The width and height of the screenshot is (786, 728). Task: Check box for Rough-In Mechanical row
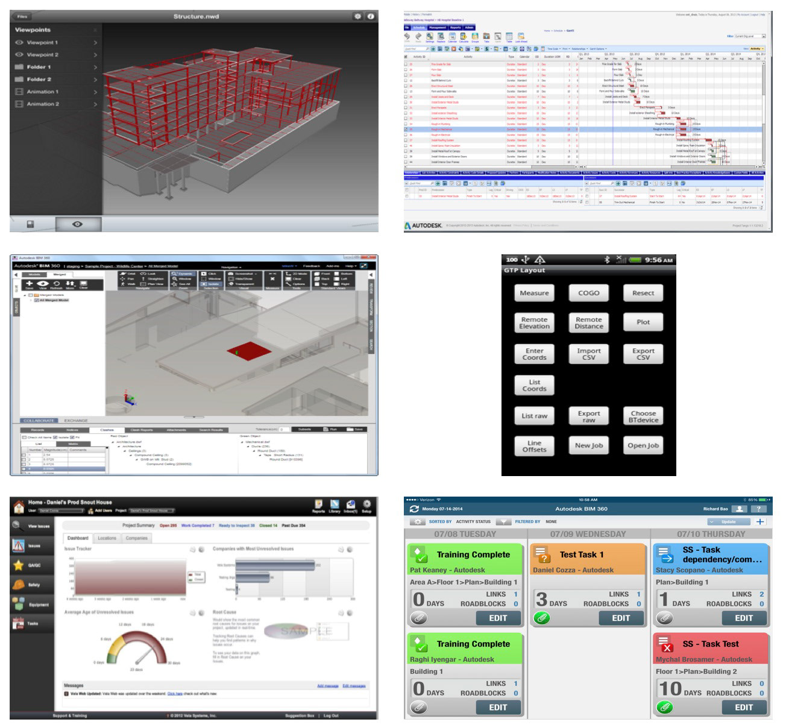coord(406,130)
